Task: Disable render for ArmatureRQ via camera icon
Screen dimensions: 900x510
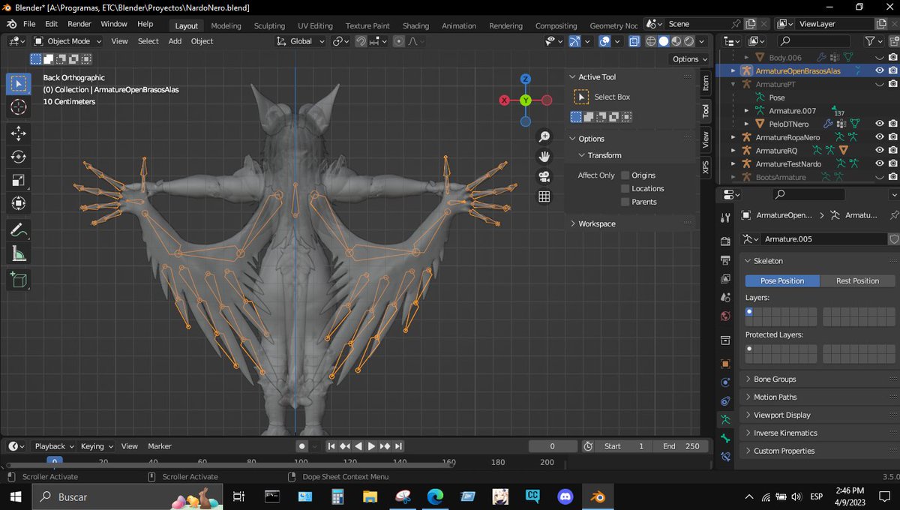Action: 893,151
